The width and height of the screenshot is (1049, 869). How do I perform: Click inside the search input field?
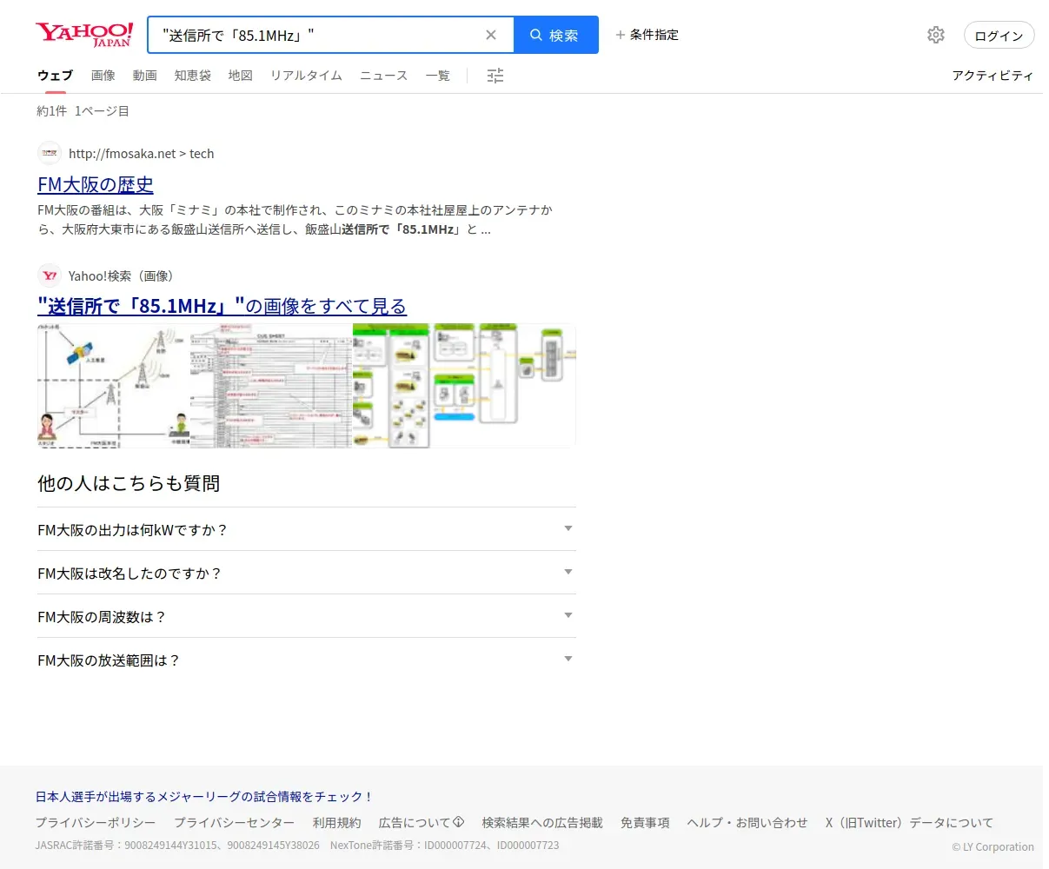[x=317, y=35]
